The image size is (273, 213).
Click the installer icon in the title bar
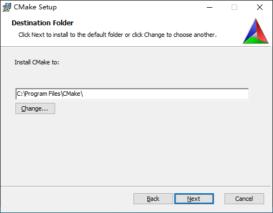coord(7,7)
